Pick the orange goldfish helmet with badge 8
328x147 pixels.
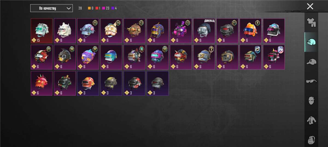point(251,31)
